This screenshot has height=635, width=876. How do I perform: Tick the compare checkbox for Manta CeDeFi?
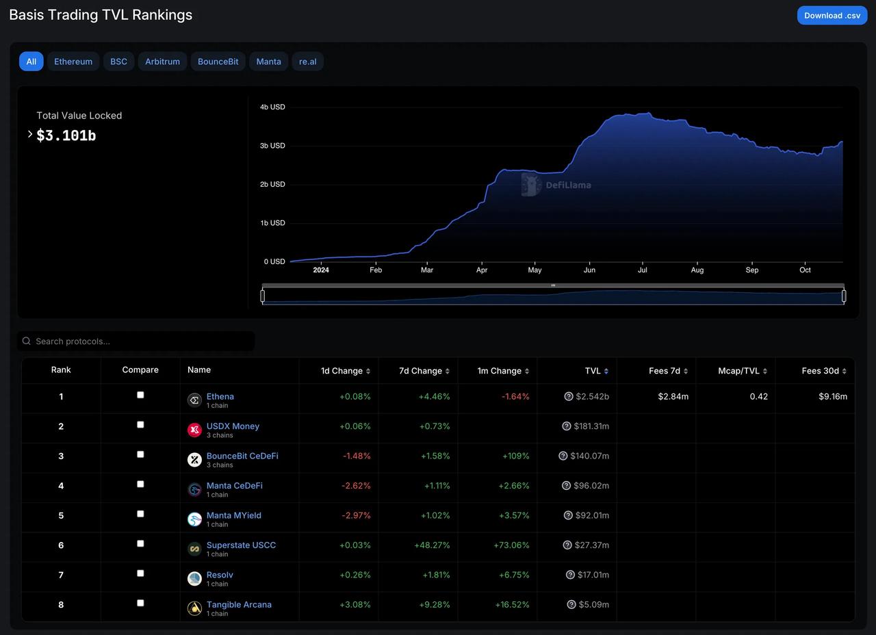[x=140, y=484]
